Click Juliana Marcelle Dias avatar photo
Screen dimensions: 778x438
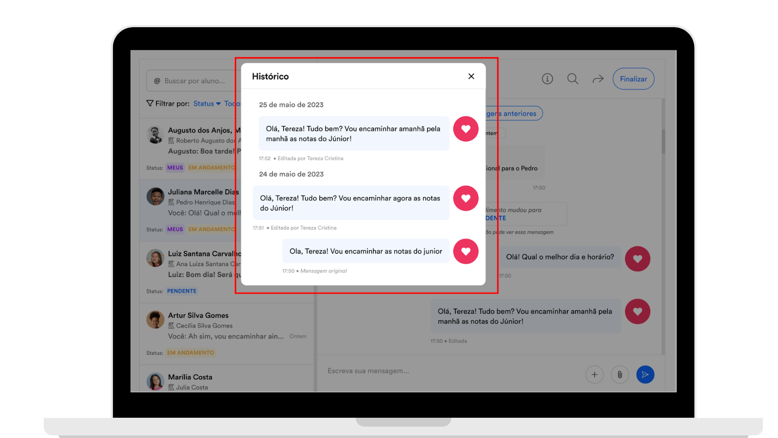[x=155, y=196]
